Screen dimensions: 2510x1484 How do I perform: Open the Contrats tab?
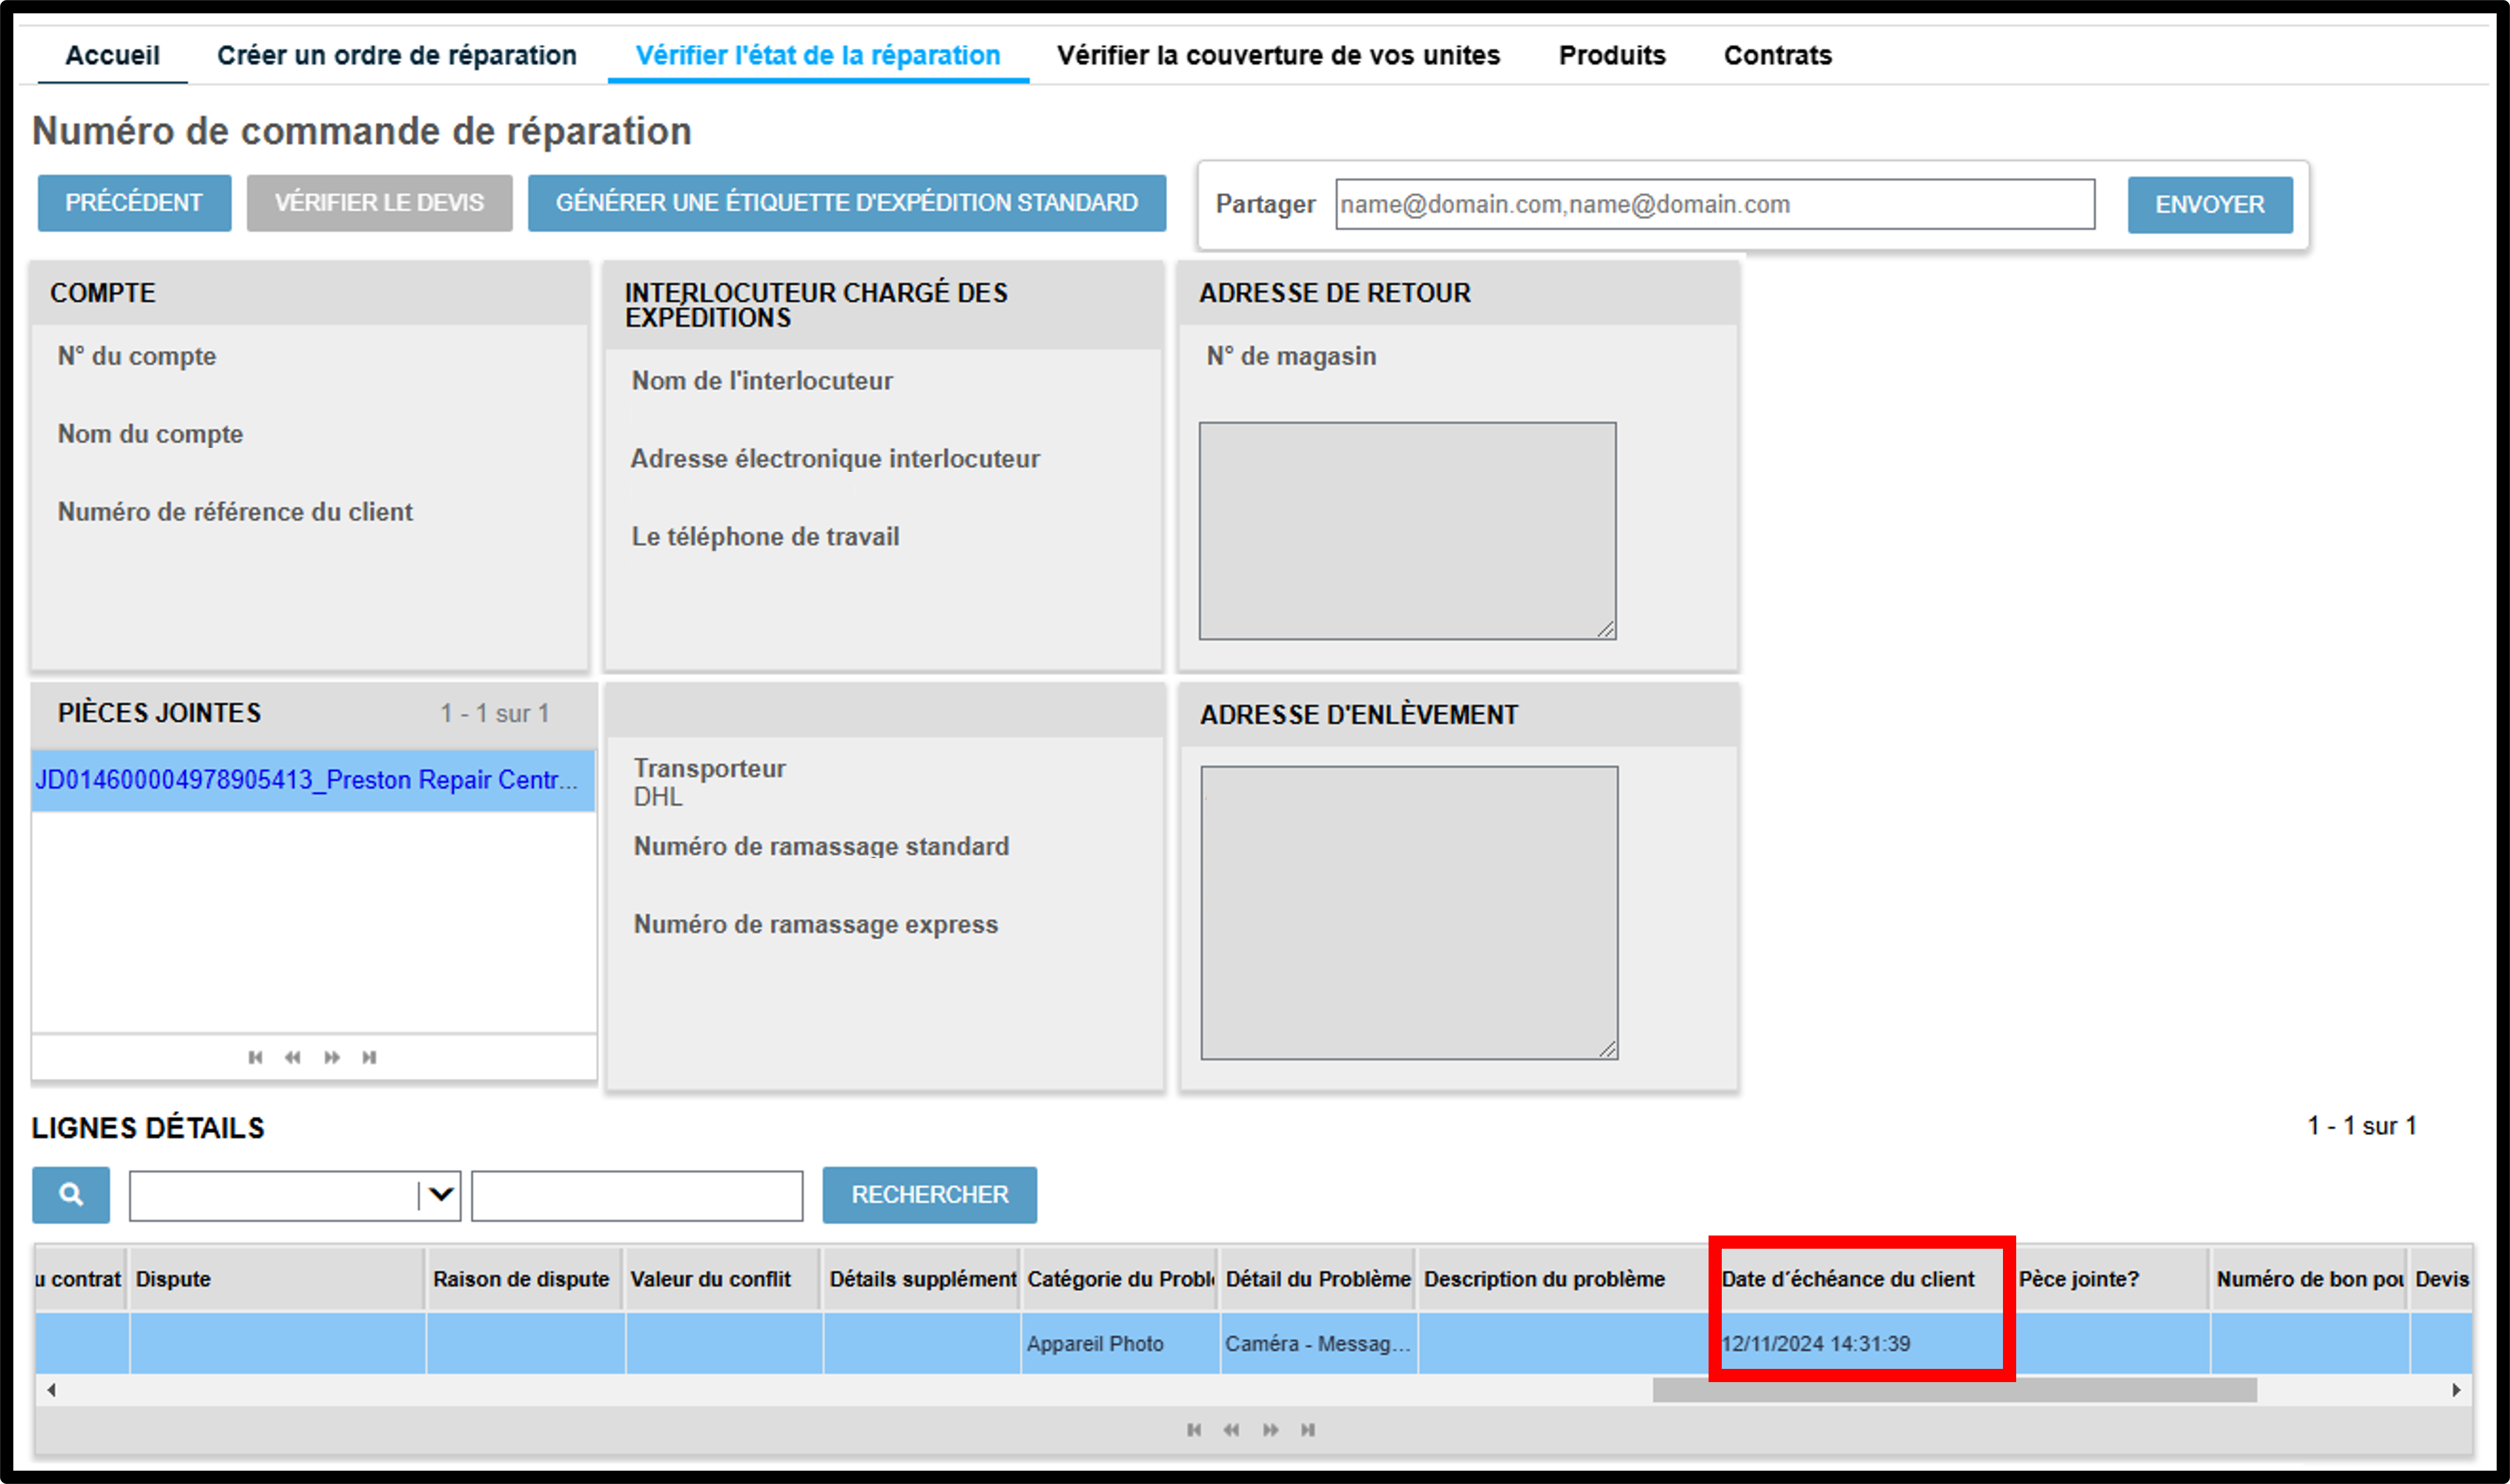pos(1778,55)
